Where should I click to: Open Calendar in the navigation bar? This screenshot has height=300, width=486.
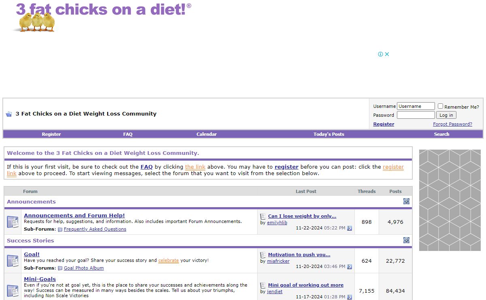click(x=207, y=134)
